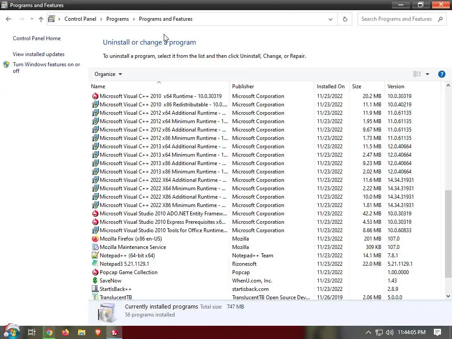Open the Organize dropdown menu
452x339 pixels.
[108, 74]
